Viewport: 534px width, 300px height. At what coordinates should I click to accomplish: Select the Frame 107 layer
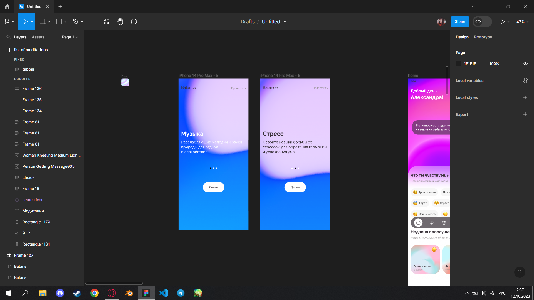42,255
